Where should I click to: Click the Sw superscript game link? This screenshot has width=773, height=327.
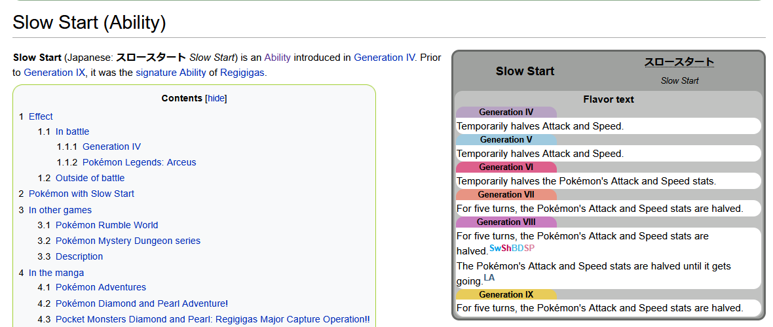coord(495,248)
